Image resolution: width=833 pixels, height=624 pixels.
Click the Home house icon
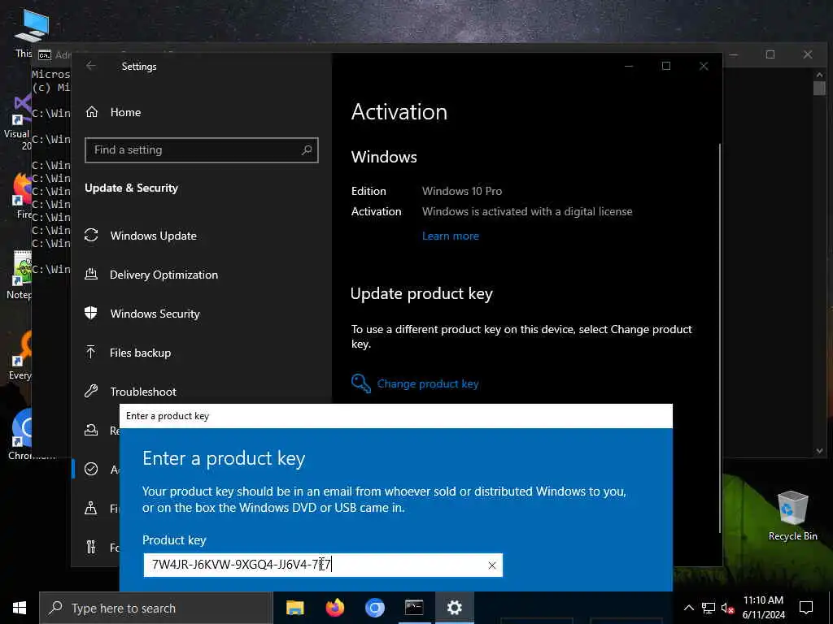(x=92, y=112)
